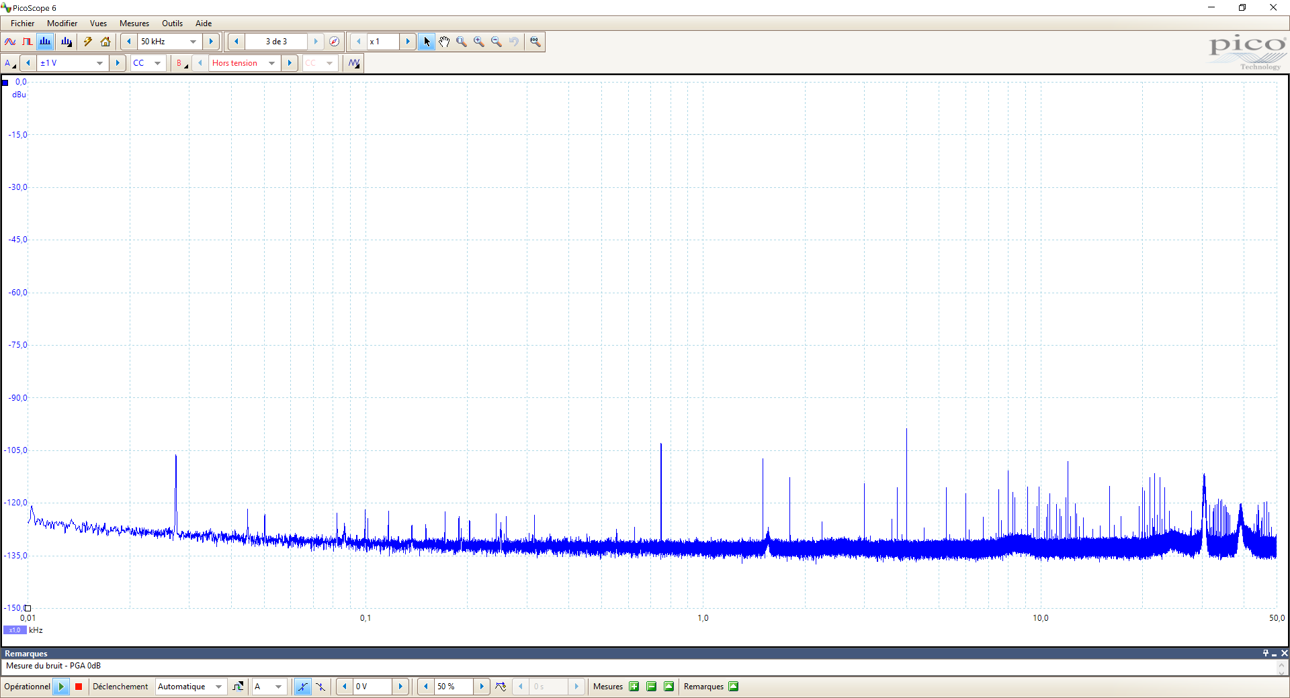Click the home icon in toolbar

(x=105, y=42)
